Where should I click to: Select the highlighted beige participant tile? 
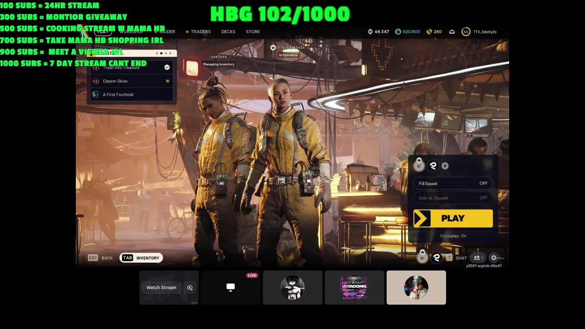pos(416,287)
